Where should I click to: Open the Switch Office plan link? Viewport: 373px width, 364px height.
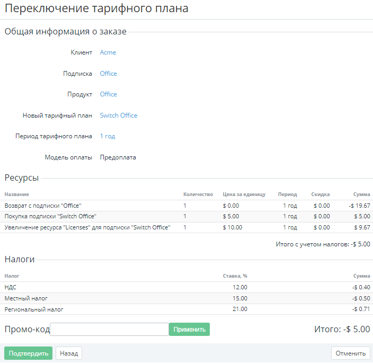pos(119,116)
